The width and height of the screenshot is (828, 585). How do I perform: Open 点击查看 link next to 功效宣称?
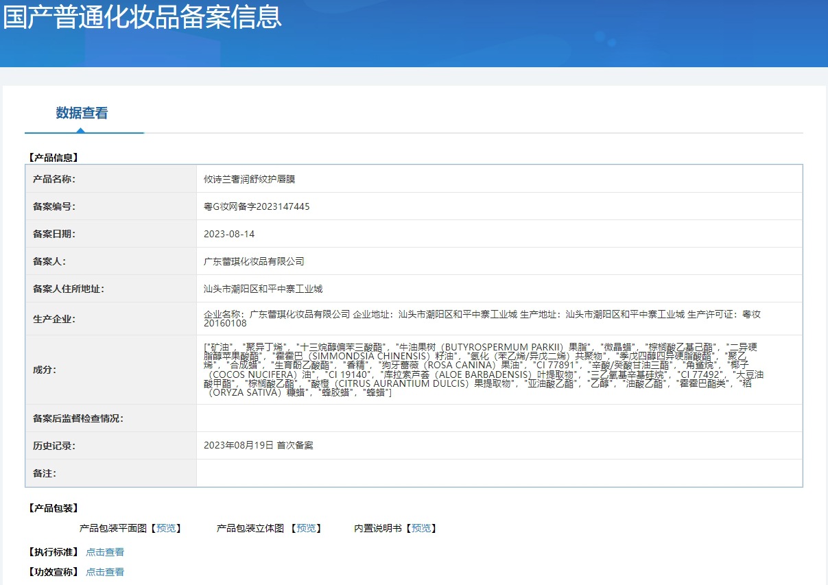click(x=105, y=572)
